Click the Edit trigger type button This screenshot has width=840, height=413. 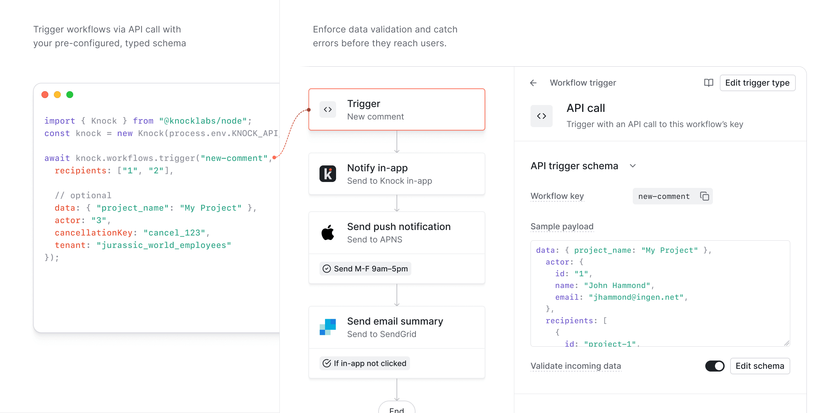(757, 83)
